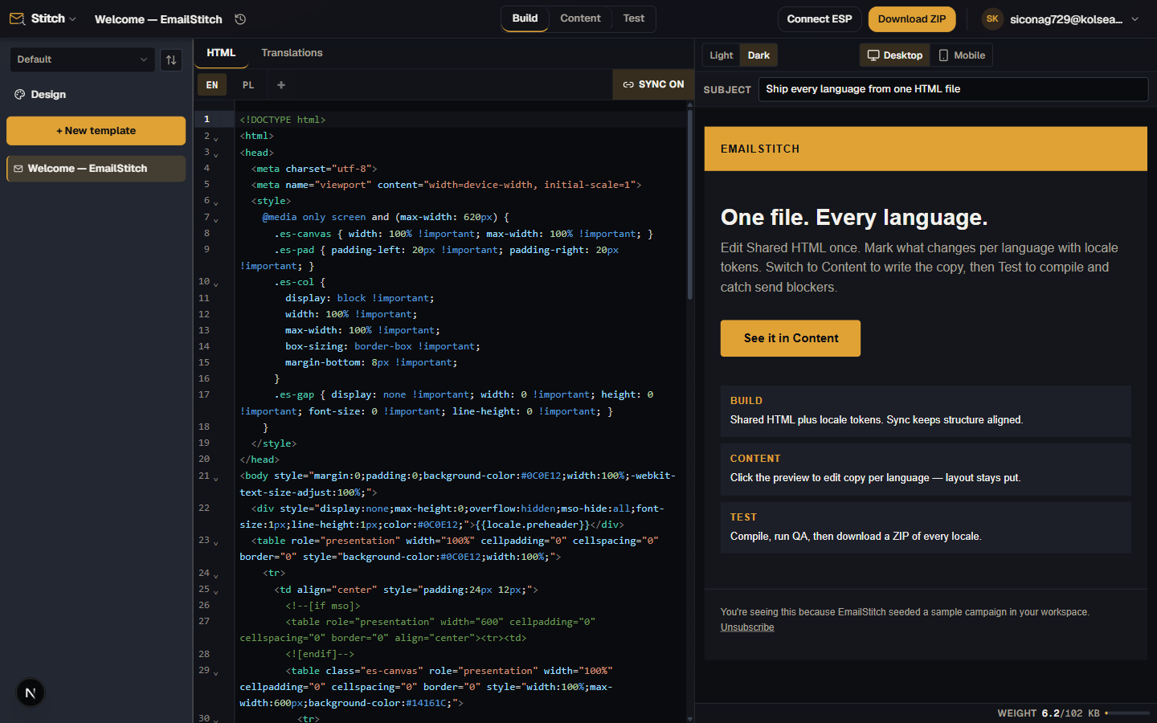The width and height of the screenshot is (1157, 723).
Task: Click the SUBJECT input field
Action: (x=953, y=89)
